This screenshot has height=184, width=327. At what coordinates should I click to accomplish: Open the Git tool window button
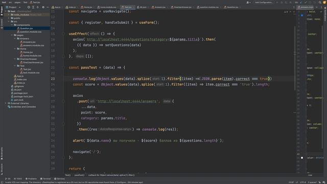tap(8, 179)
